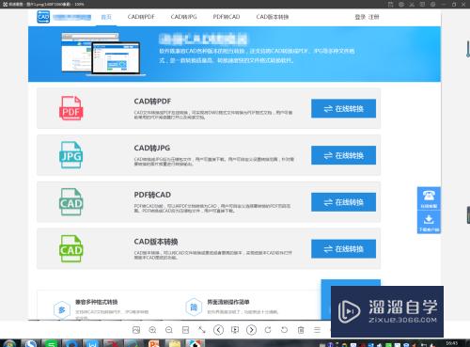Click the 注册 link
Screen dimensions: 470x347
pyautogui.click(x=374, y=17)
